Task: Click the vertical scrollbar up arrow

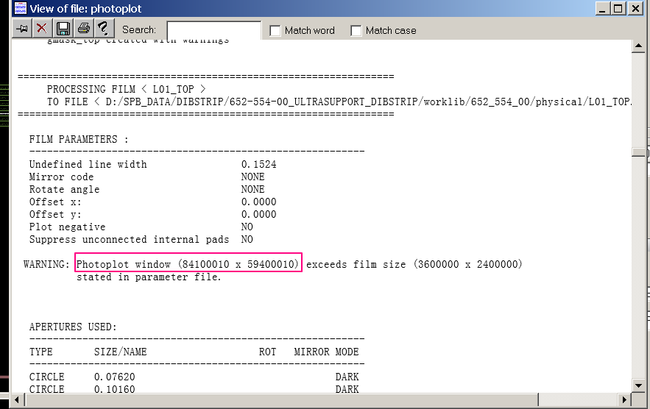Action: (638, 46)
